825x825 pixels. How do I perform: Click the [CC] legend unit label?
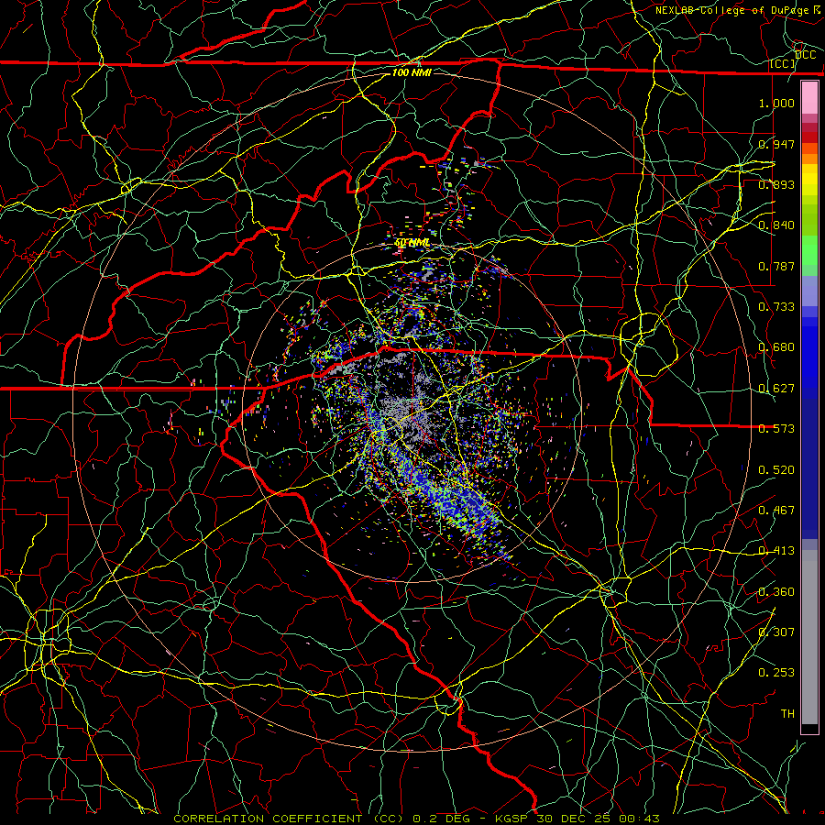coord(783,63)
